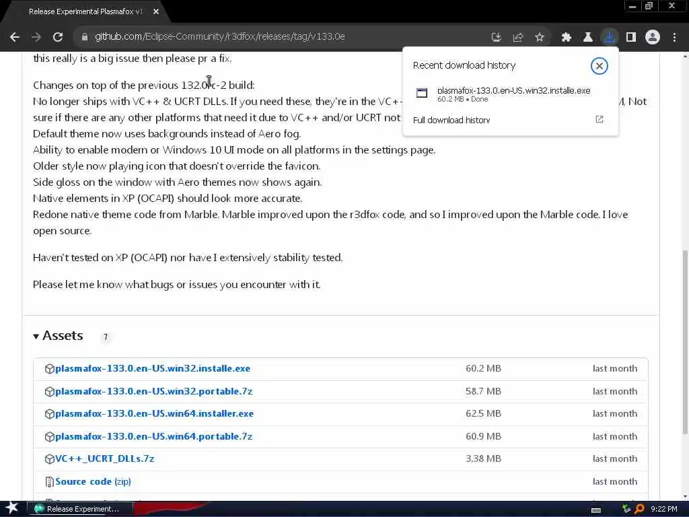Download Source code (zip)
The image size is (689, 517).
click(93, 482)
